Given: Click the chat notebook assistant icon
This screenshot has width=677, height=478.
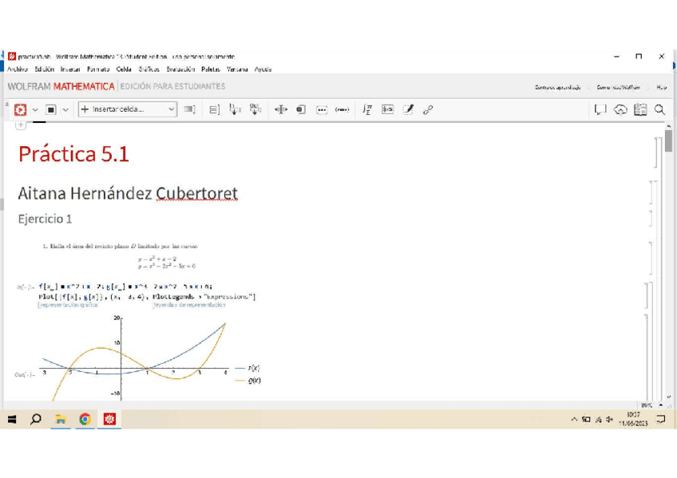Looking at the screenshot, I should [600, 110].
